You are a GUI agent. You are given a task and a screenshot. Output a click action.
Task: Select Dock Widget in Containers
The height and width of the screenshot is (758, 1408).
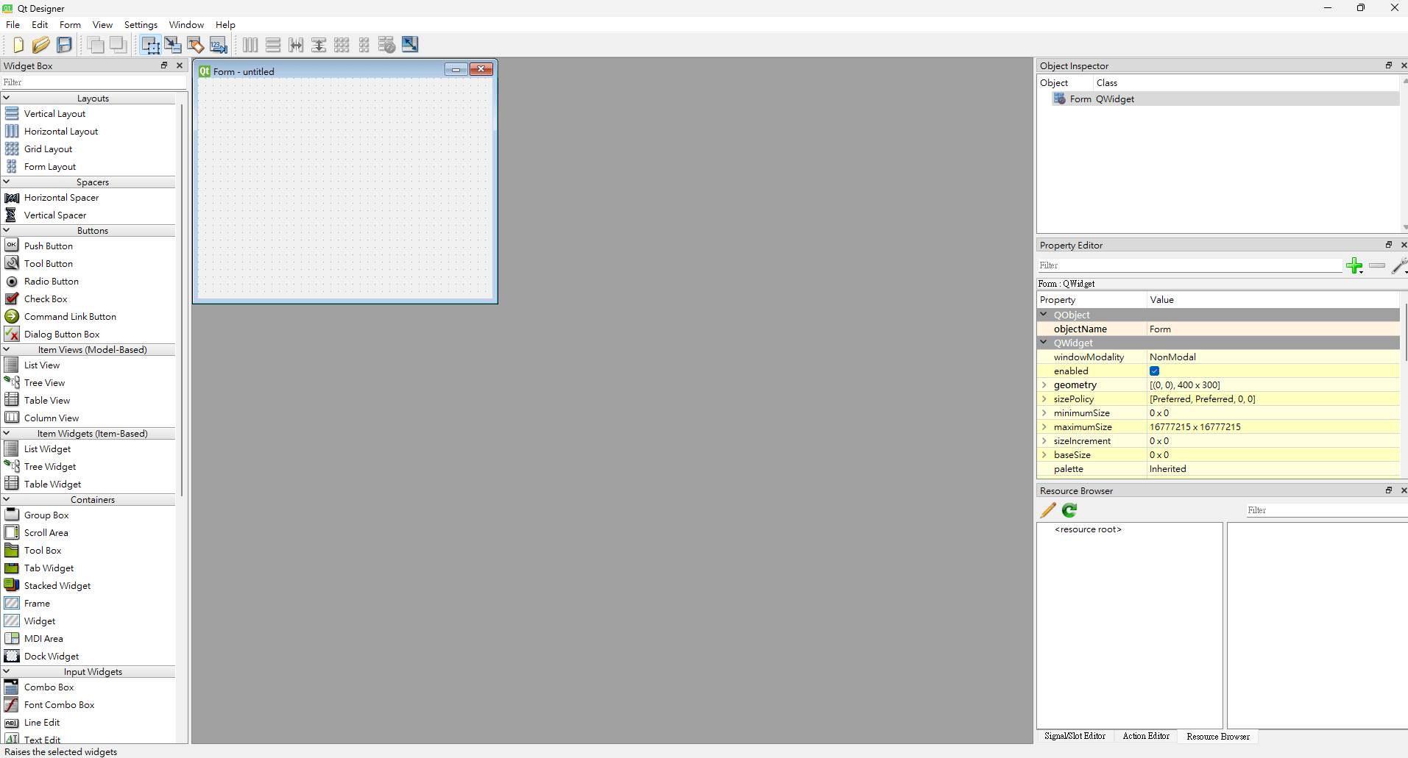coord(52,657)
